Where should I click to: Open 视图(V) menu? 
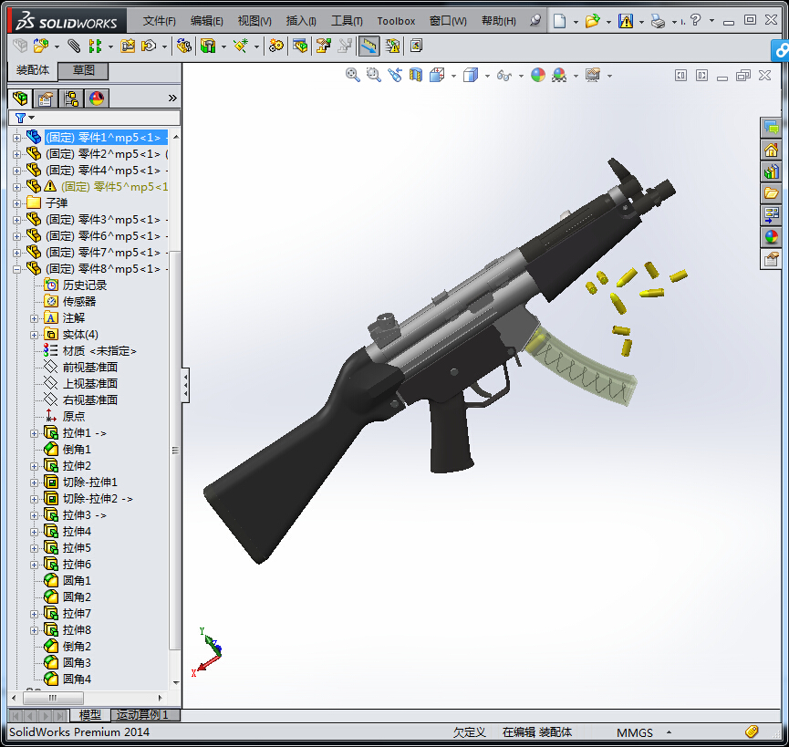coord(254,21)
